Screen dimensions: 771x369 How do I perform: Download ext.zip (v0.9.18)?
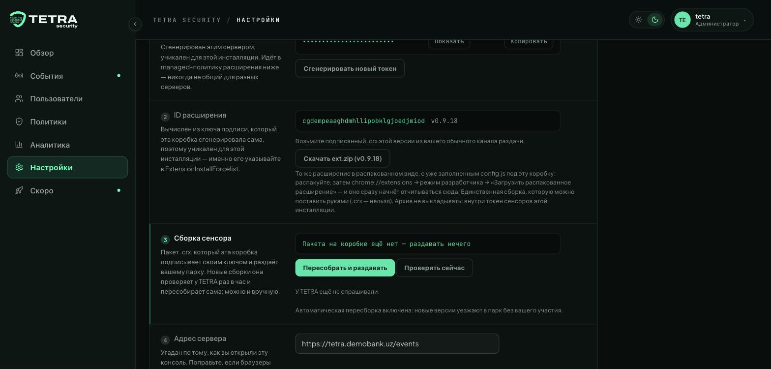tap(343, 158)
